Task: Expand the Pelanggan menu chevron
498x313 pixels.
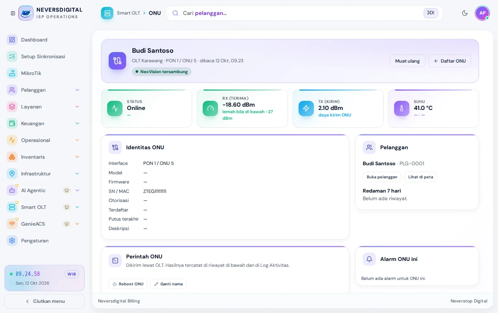Action: point(77,90)
